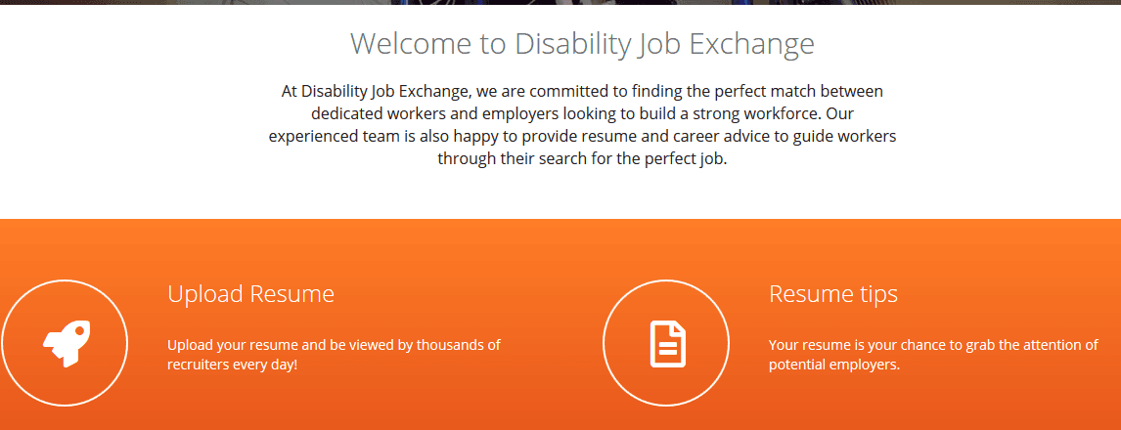Click the hero image strip at top

coord(560,2)
